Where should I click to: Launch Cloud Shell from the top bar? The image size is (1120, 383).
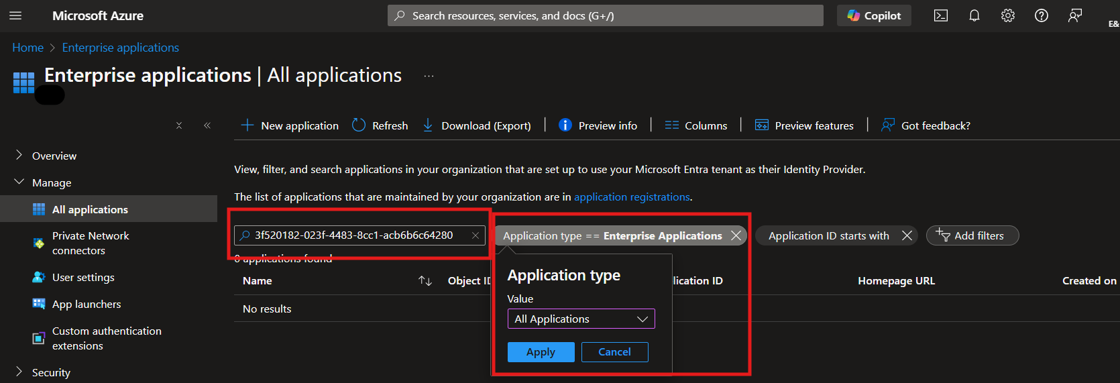tap(941, 15)
